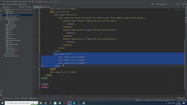Open the Navigate menu
Image resolution: width=187 pixels, height=105 pixels.
(x=15, y=1)
